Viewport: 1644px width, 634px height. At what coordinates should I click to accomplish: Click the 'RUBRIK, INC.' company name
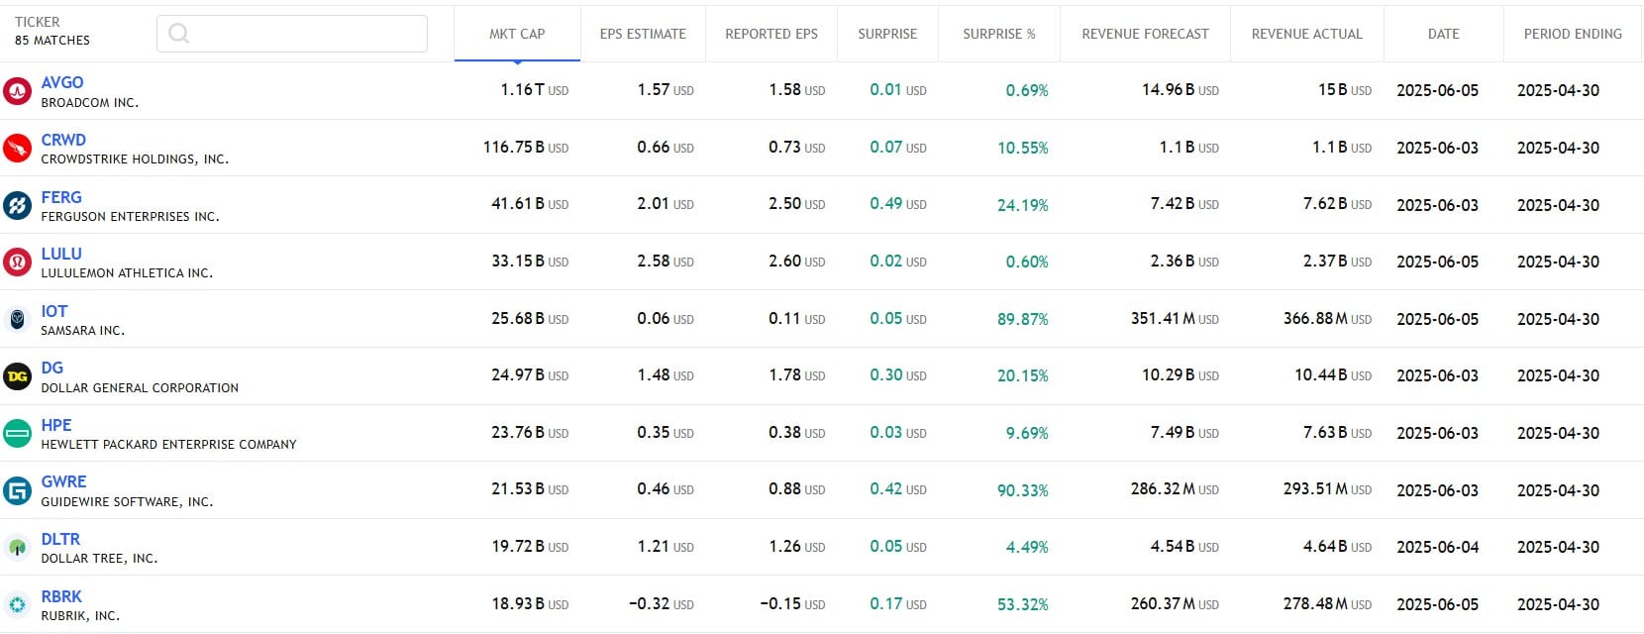pos(80,616)
